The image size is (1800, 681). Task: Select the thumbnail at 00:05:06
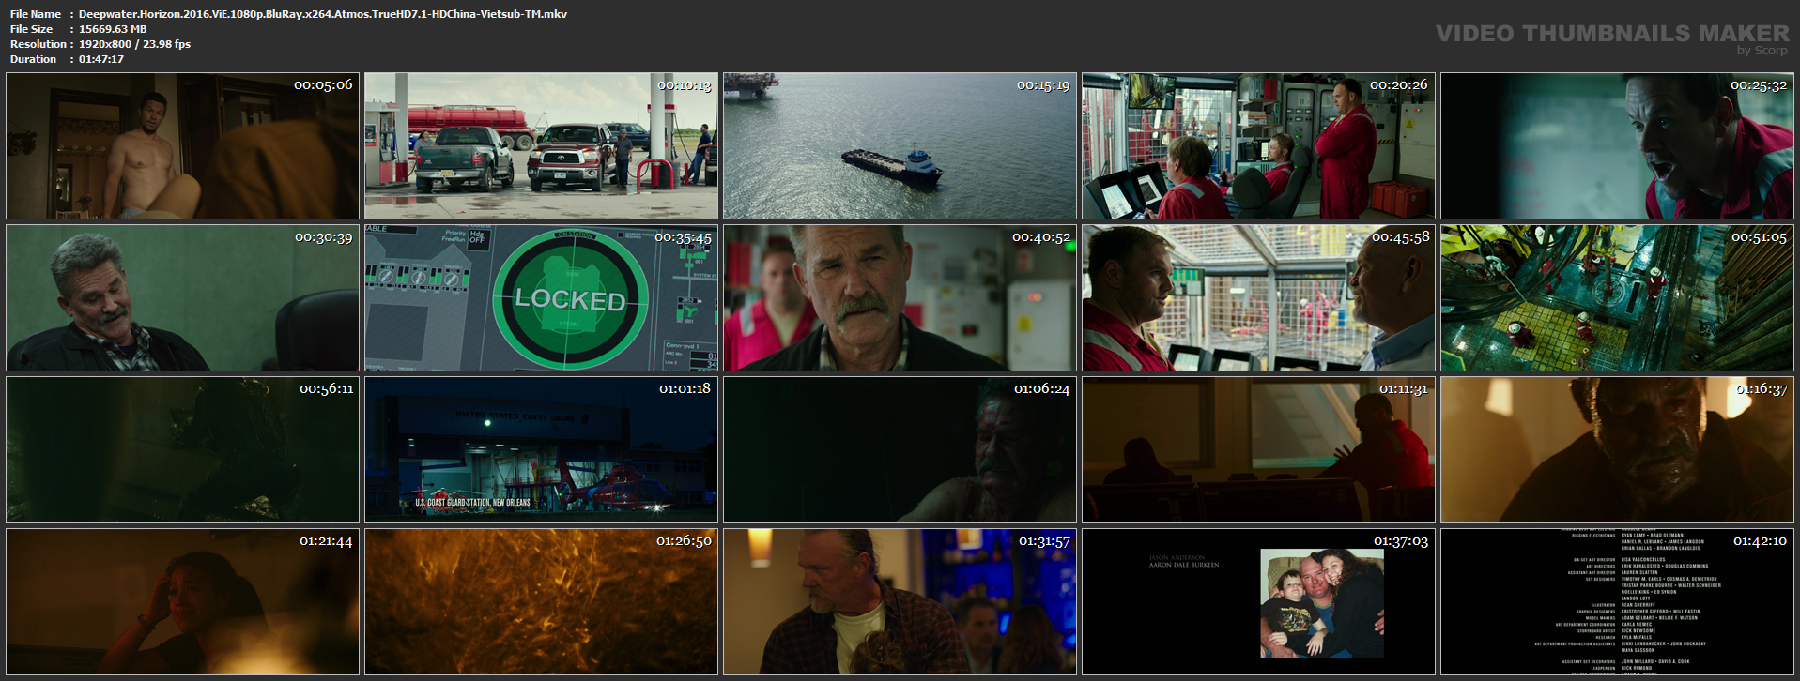click(182, 145)
